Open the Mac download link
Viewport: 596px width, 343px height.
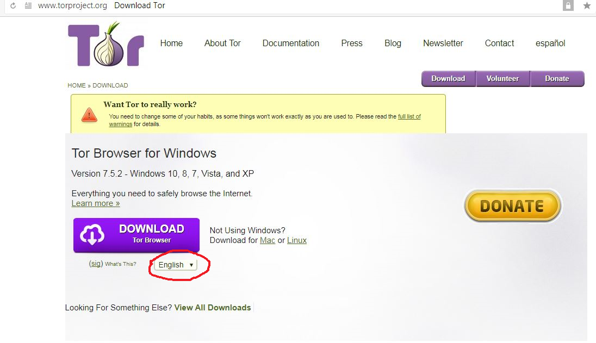[x=268, y=240]
